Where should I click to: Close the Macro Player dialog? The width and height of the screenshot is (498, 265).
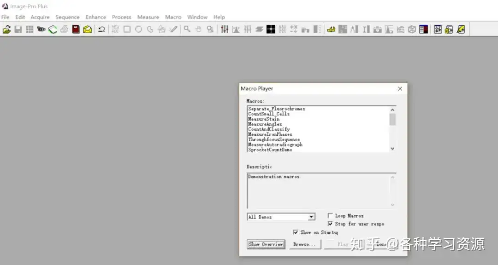400,89
